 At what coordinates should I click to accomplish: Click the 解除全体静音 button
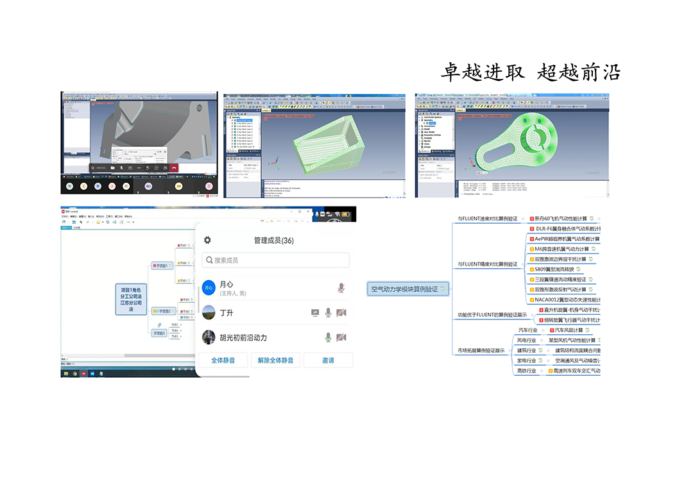(x=275, y=360)
